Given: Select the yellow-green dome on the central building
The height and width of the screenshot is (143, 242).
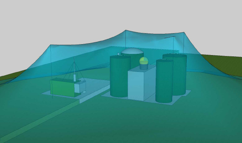Looking at the screenshot, I should pyautogui.click(x=144, y=61).
